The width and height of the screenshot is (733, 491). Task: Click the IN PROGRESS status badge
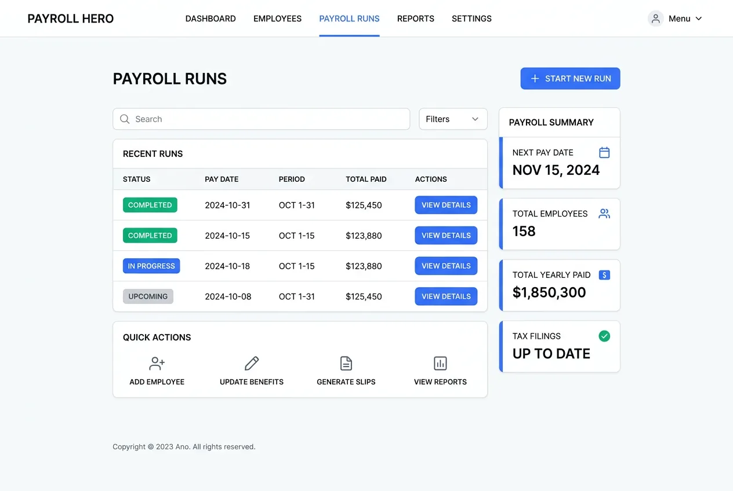(151, 266)
